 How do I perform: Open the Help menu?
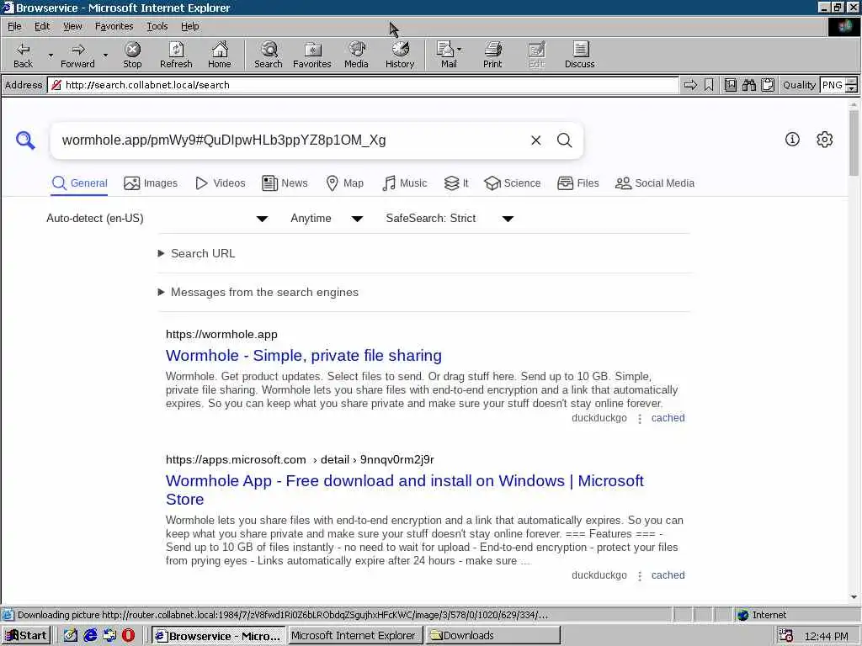[x=189, y=26]
